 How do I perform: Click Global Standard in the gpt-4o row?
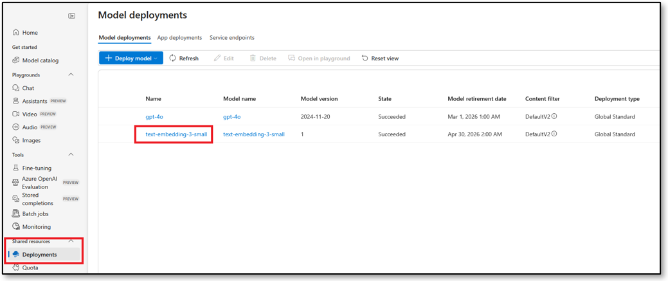[x=615, y=116]
